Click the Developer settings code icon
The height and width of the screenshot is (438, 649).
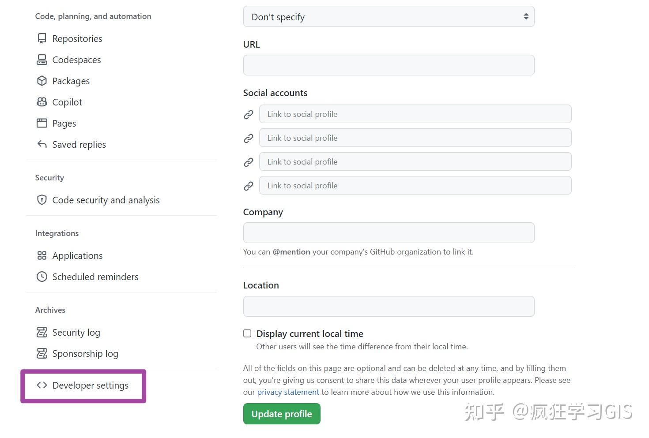tap(42, 385)
